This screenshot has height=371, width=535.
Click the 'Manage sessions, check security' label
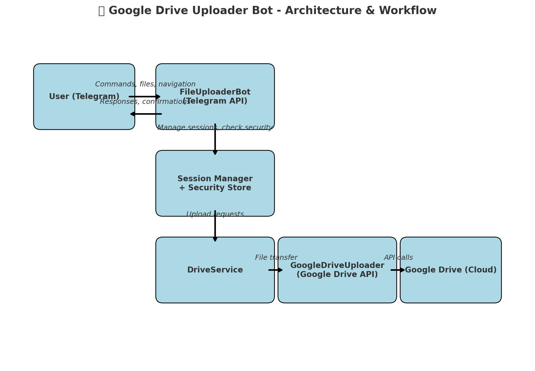[215, 128]
